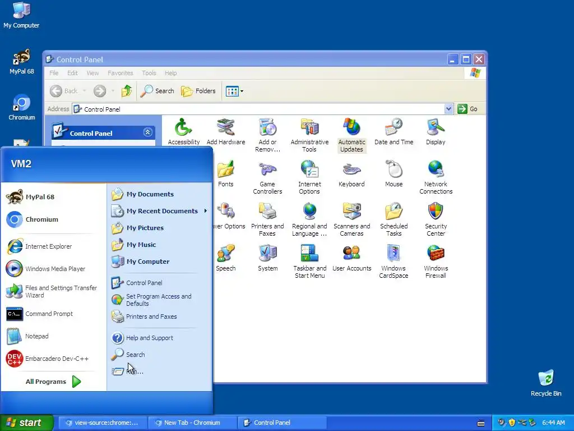Click the Go button by Address bar
The width and height of the screenshot is (574, 431).
(468, 109)
